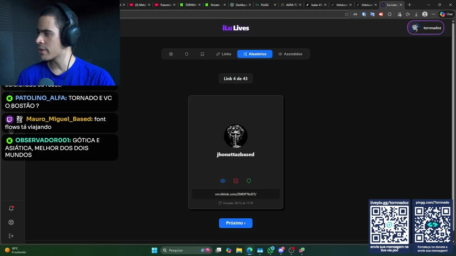
Task: Click the bookmark star in address bar
Action: tap(347, 14)
